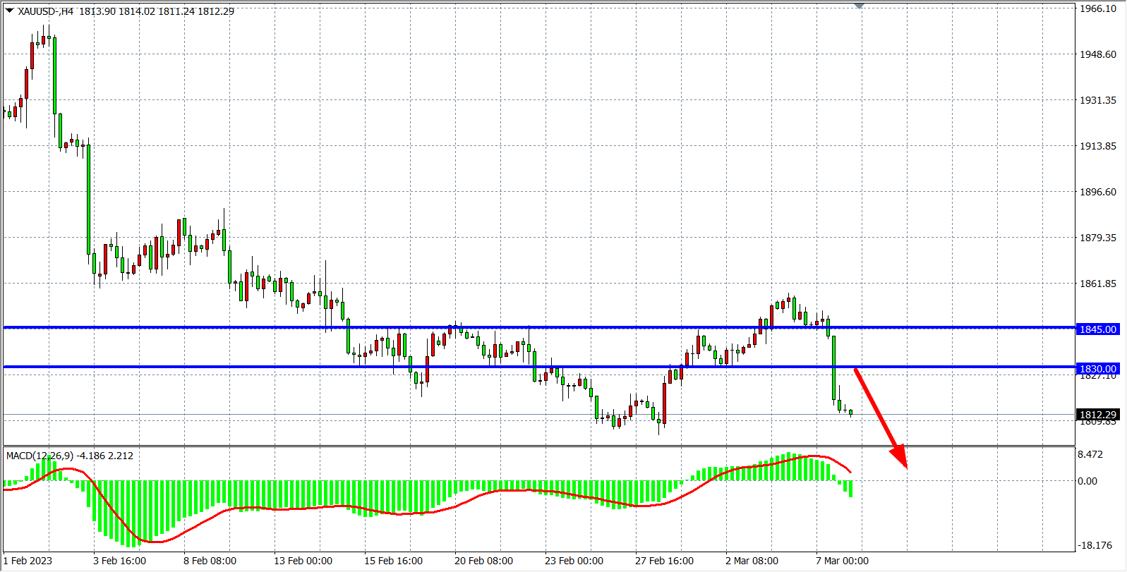This screenshot has width=1127, height=572.
Task: Click the MACD 8.472 scale label
Action: click(x=1090, y=454)
